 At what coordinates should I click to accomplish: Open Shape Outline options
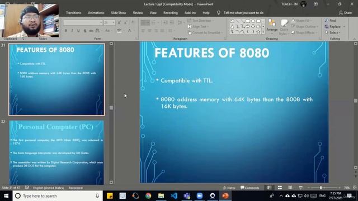pos(304,27)
